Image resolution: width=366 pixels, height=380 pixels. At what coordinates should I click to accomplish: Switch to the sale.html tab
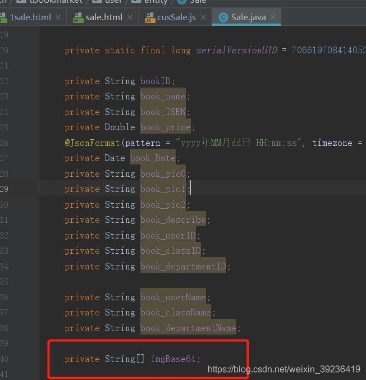click(x=104, y=17)
